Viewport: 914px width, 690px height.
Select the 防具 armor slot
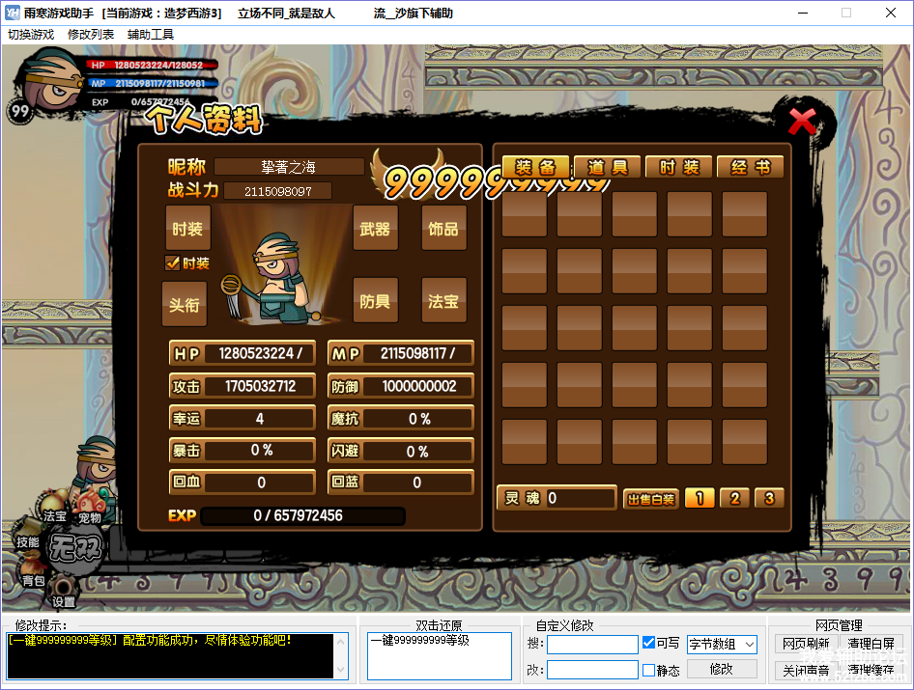coord(376,300)
